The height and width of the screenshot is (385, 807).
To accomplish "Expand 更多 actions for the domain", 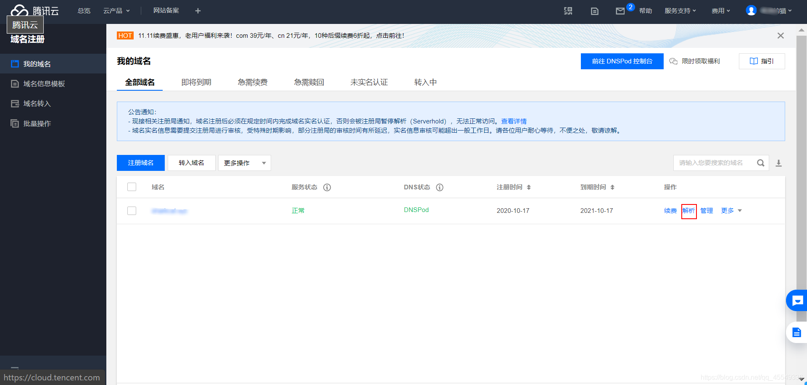I will [731, 211].
